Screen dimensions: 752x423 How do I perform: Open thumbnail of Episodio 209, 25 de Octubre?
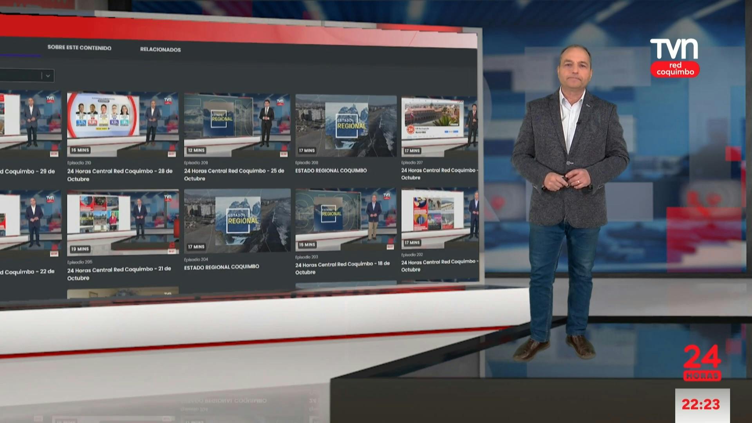pos(237,125)
